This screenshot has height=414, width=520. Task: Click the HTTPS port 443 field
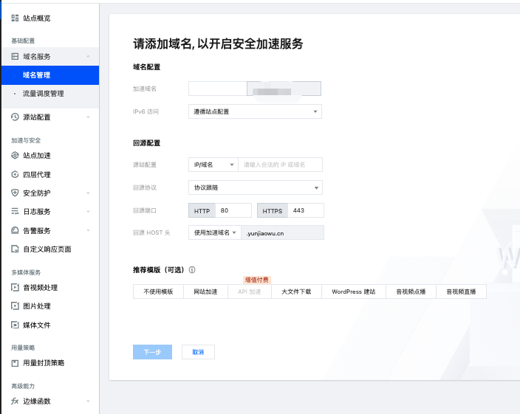305,210
